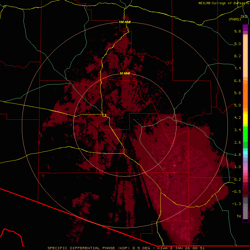This screenshot has width=250, height=250.
Task: Click the 9.8 scale value
Action: (x=237, y=31)
